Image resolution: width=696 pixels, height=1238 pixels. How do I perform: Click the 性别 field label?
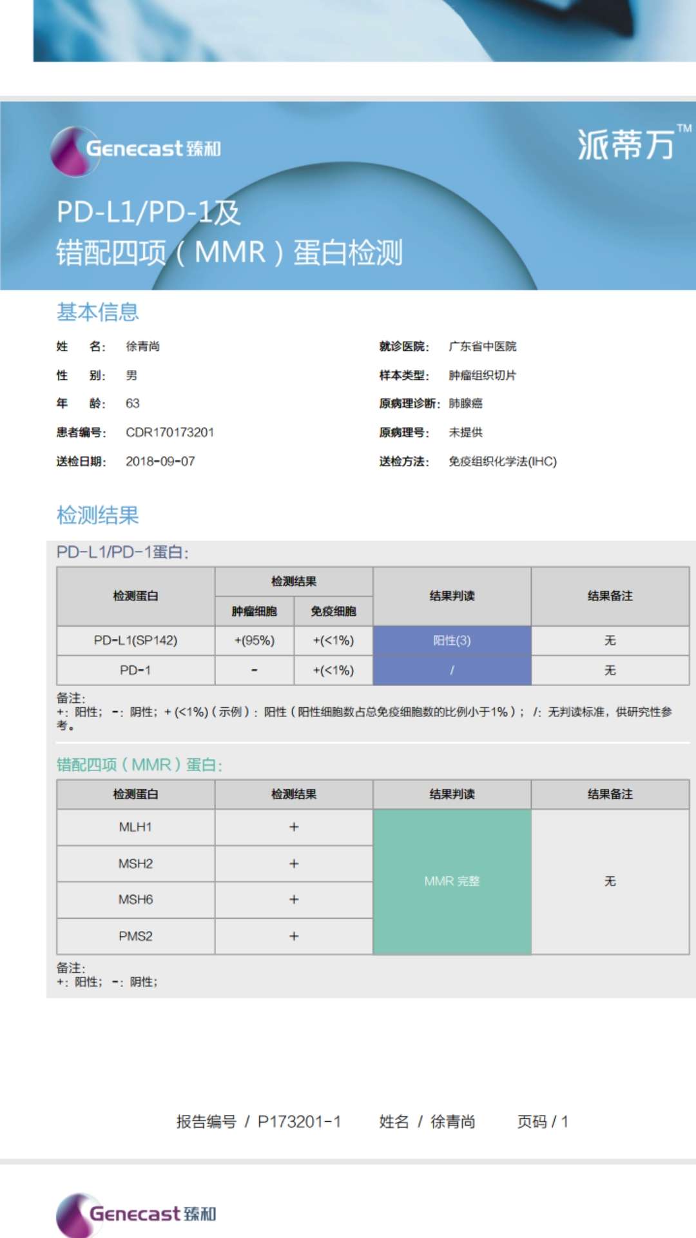tap(81, 375)
